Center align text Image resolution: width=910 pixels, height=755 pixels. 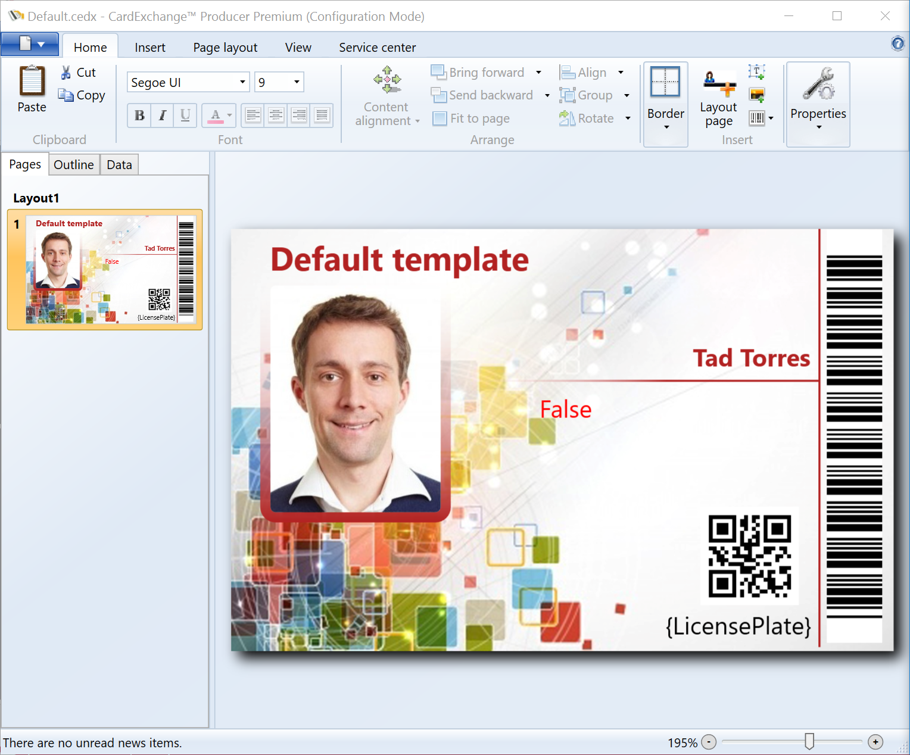coord(276,116)
